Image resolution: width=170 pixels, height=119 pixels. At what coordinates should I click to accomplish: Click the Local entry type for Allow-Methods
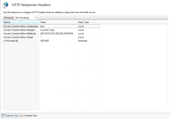[x=81, y=34]
